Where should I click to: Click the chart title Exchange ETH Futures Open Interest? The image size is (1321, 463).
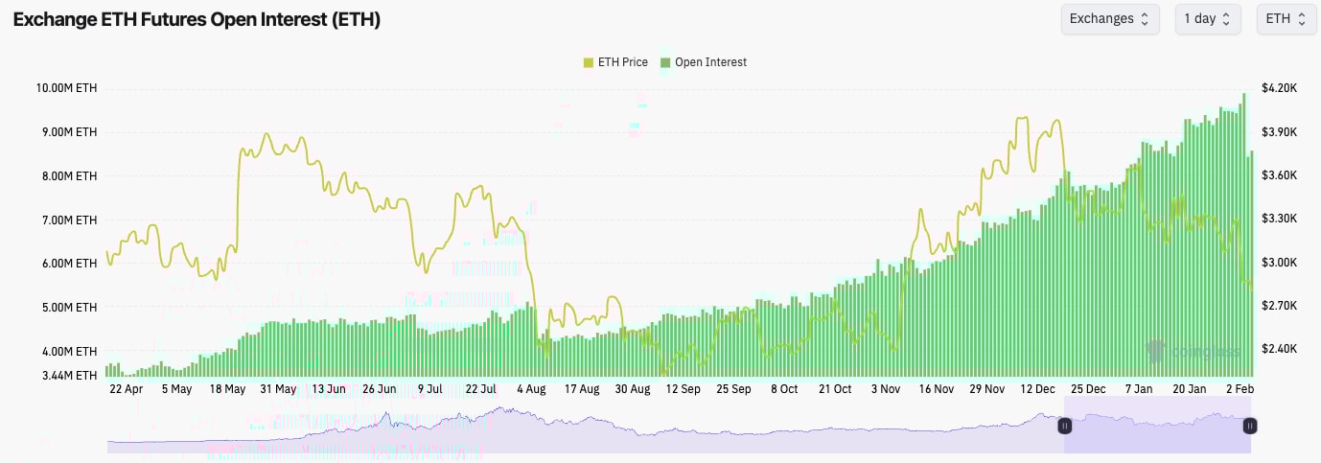click(x=197, y=19)
